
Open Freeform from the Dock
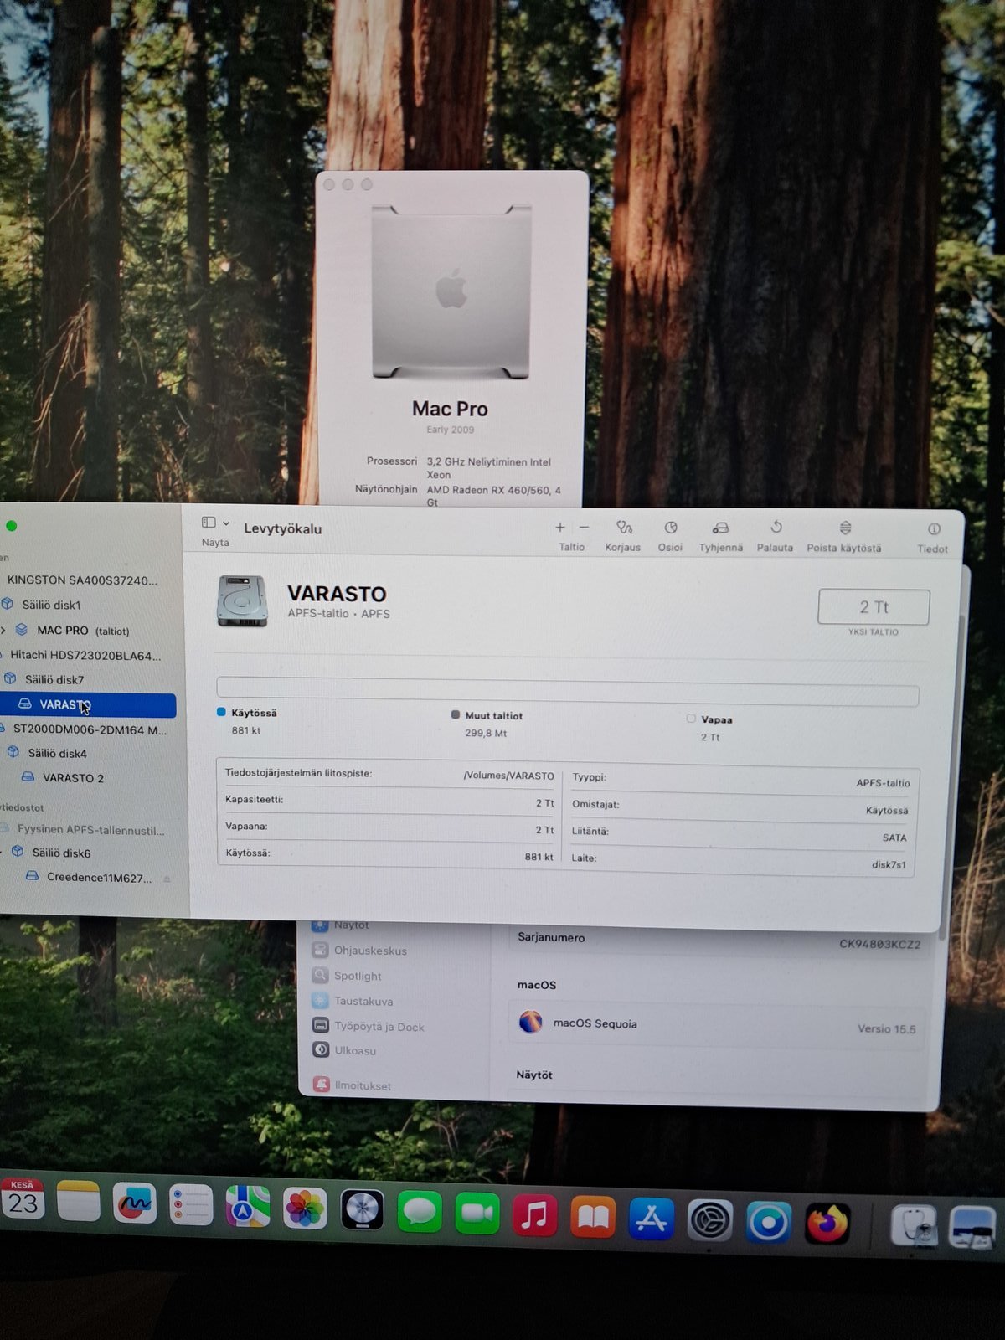click(135, 1203)
